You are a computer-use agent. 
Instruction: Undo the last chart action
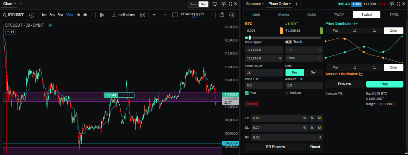(x=154, y=15)
